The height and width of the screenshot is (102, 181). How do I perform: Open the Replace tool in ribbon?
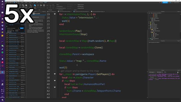pos(23,6)
